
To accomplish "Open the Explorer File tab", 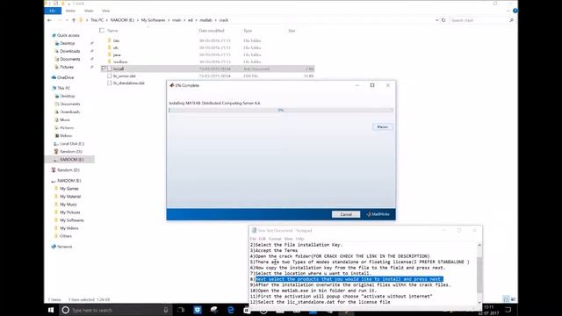I will click(53, 11).
